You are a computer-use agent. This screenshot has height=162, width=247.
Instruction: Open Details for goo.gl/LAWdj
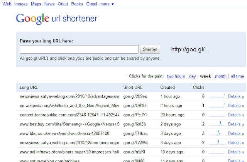click(x=236, y=143)
